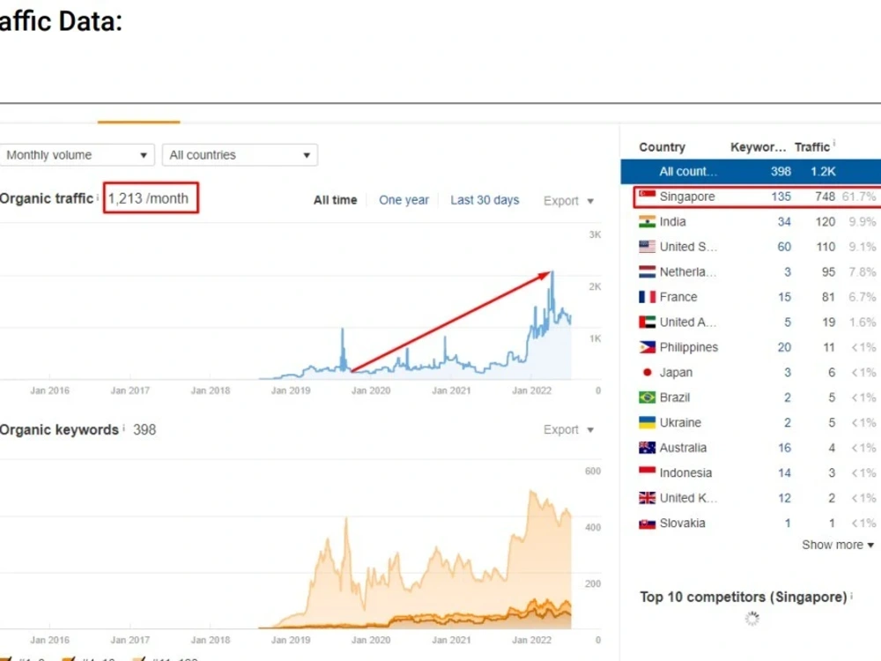Viewport: 881px width, 661px height.
Task: Open Export menu for Organic traffic
Action: click(568, 201)
